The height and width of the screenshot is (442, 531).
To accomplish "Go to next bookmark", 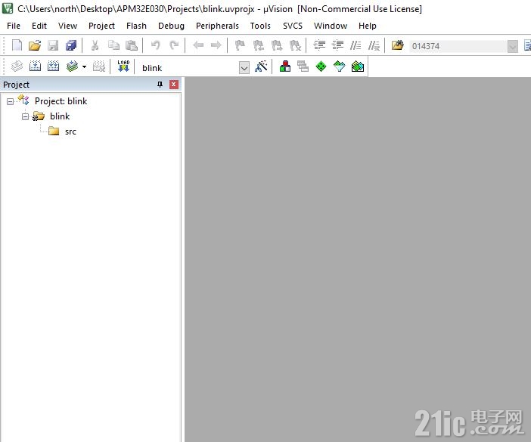I will pyautogui.click(x=277, y=45).
